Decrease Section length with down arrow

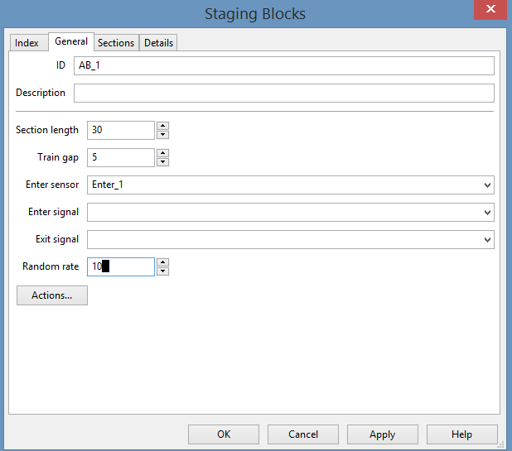(163, 135)
